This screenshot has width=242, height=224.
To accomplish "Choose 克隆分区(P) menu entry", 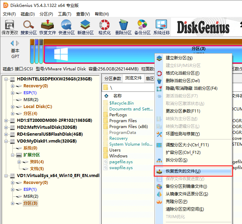I will (193, 202).
